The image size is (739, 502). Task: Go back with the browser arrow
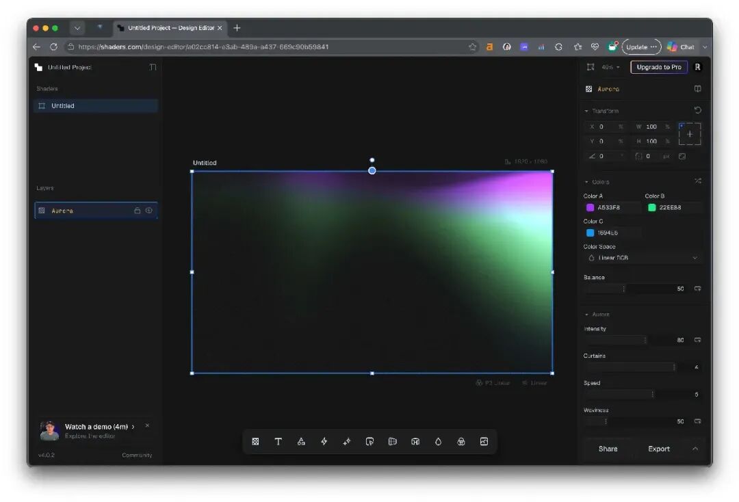(36, 47)
